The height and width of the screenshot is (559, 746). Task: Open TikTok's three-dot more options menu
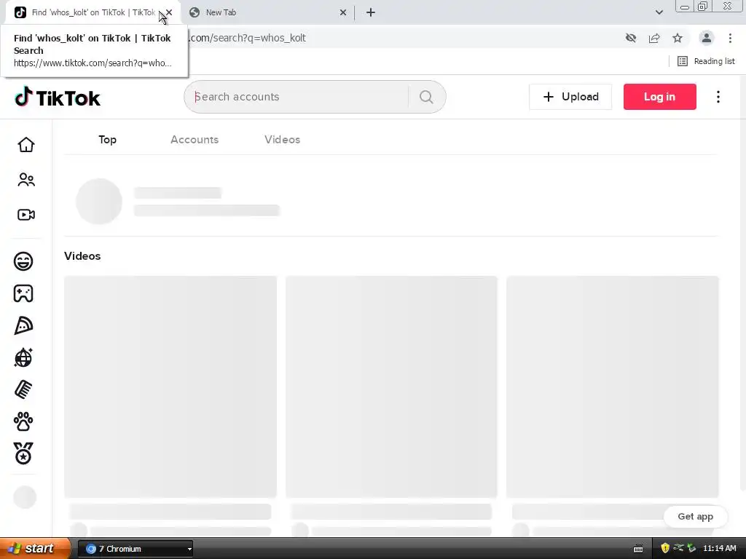point(718,97)
